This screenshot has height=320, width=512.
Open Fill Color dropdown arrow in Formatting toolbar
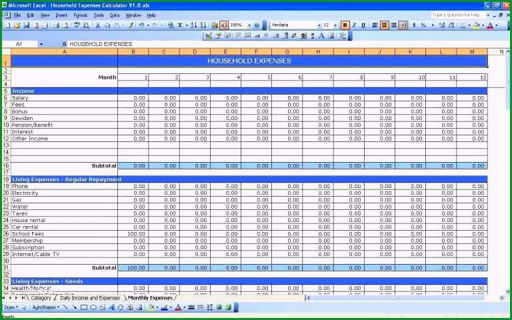tap(483, 25)
